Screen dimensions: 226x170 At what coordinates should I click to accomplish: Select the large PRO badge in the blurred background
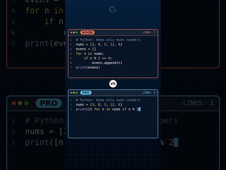pyautogui.click(x=49, y=103)
